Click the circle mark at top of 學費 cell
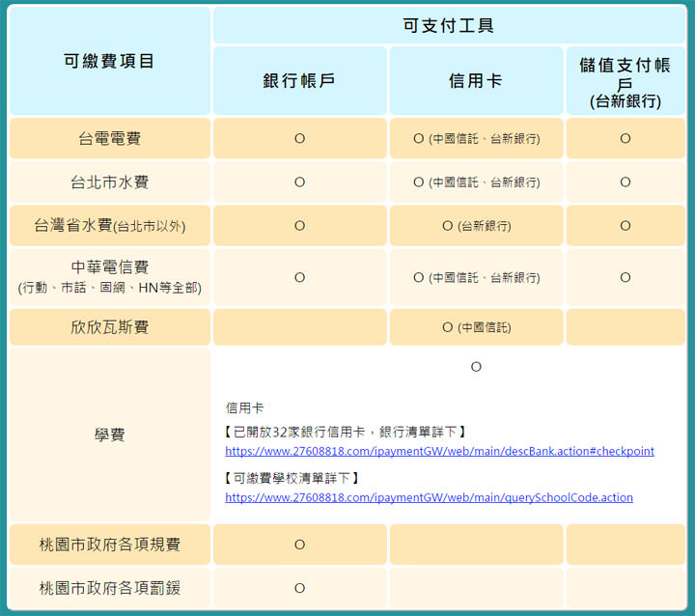This screenshot has width=695, height=616. coord(476,367)
